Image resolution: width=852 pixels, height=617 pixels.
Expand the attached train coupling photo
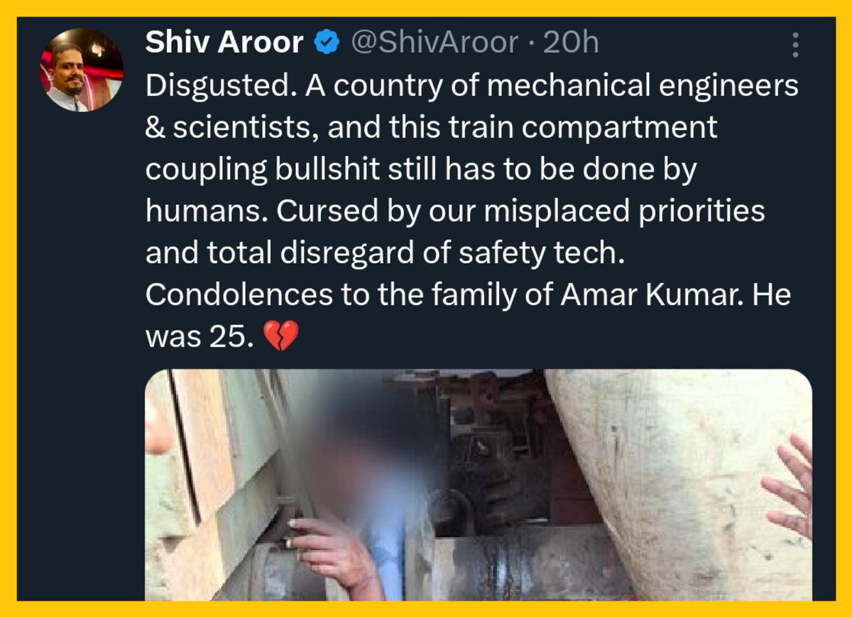point(479,484)
